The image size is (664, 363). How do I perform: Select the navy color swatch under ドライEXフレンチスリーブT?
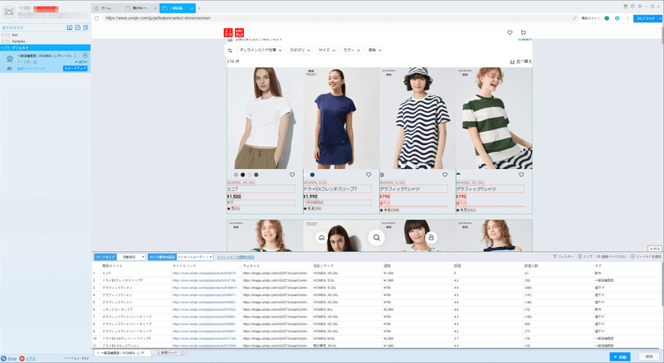(x=312, y=175)
